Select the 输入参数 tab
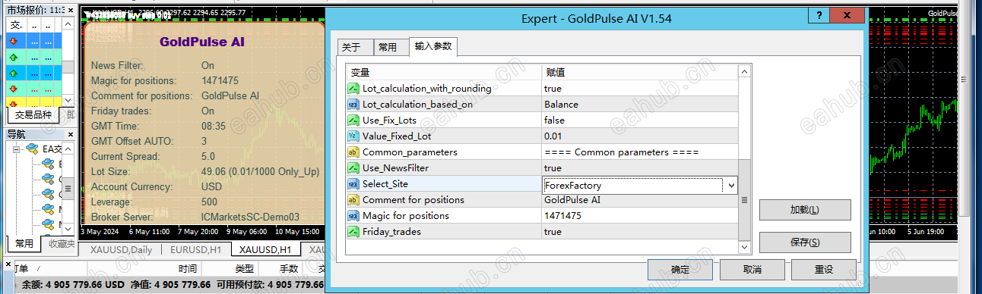Viewport: 982px width, 294px height. point(433,46)
